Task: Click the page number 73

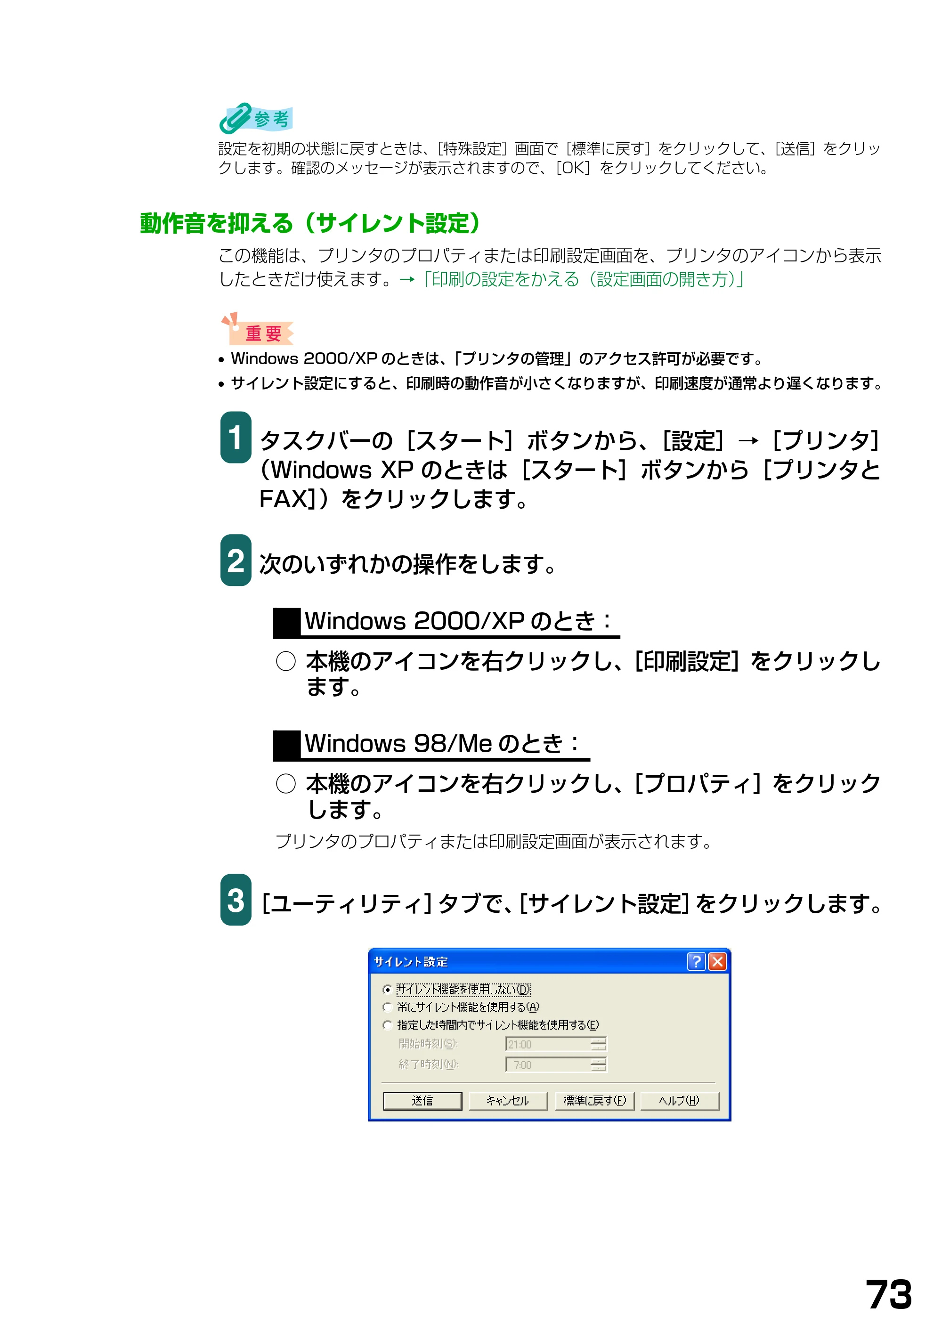Action: [889, 1294]
